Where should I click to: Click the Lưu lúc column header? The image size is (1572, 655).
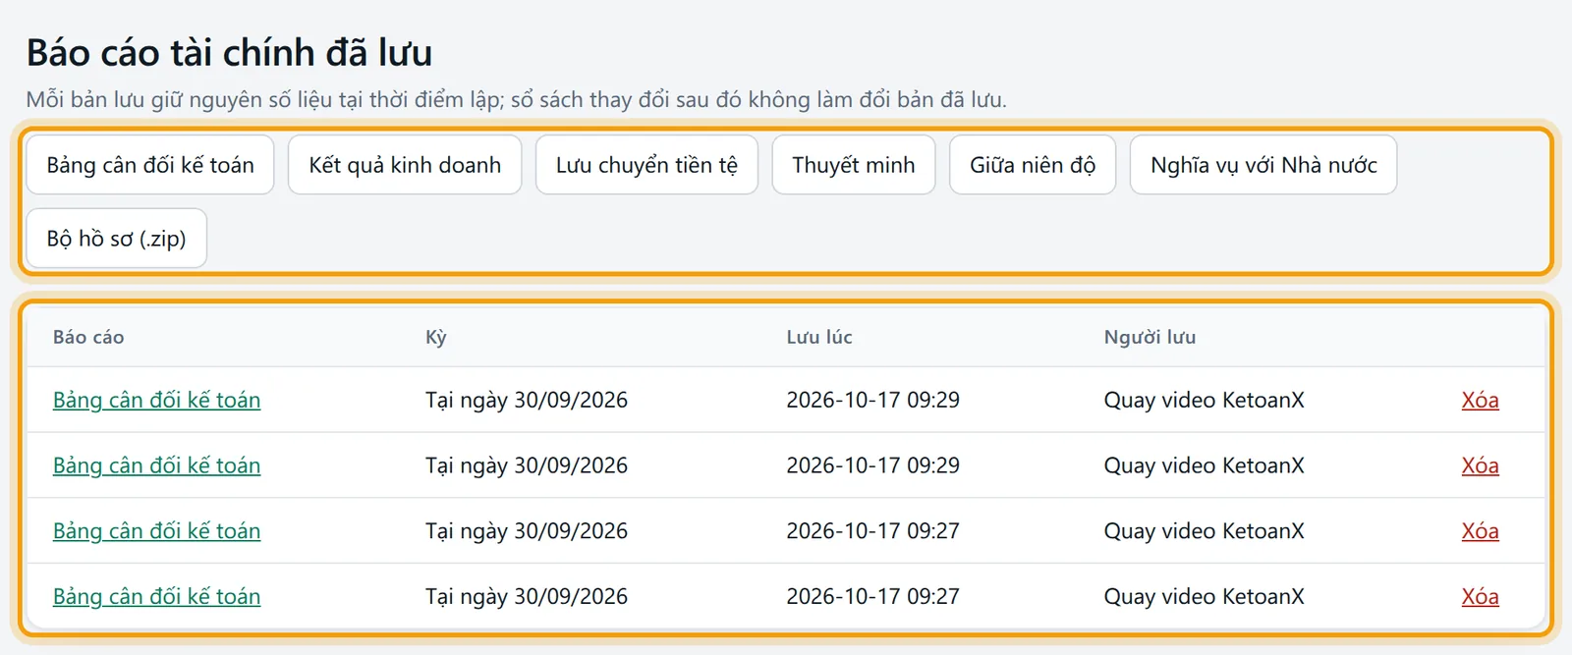coord(819,337)
